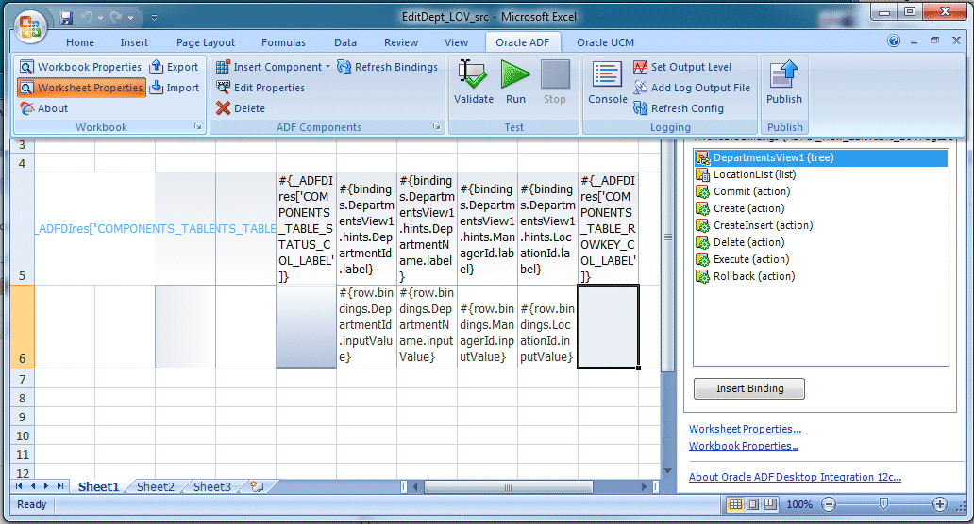Click zoom in plus button

click(x=940, y=504)
